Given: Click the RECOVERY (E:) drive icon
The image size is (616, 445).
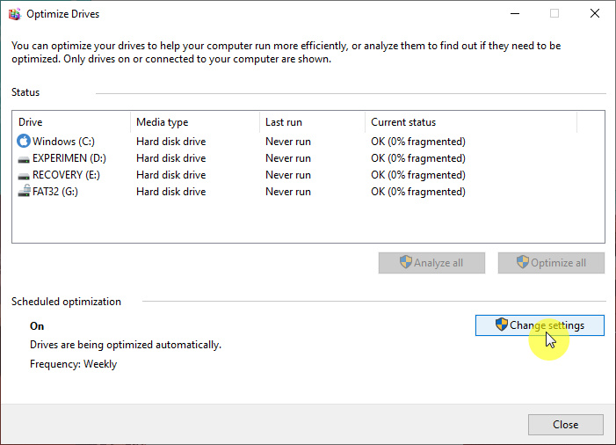Looking at the screenshot, I should click(x=24, y=176).
